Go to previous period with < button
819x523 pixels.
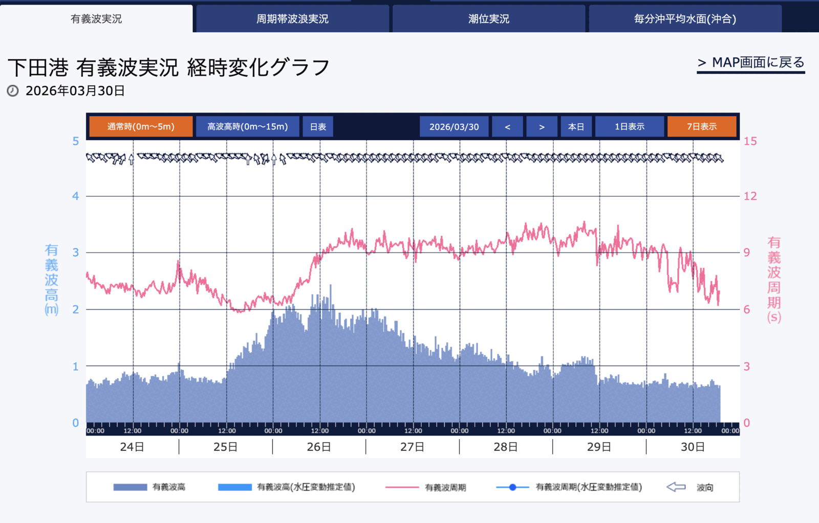tap(507, 126)
